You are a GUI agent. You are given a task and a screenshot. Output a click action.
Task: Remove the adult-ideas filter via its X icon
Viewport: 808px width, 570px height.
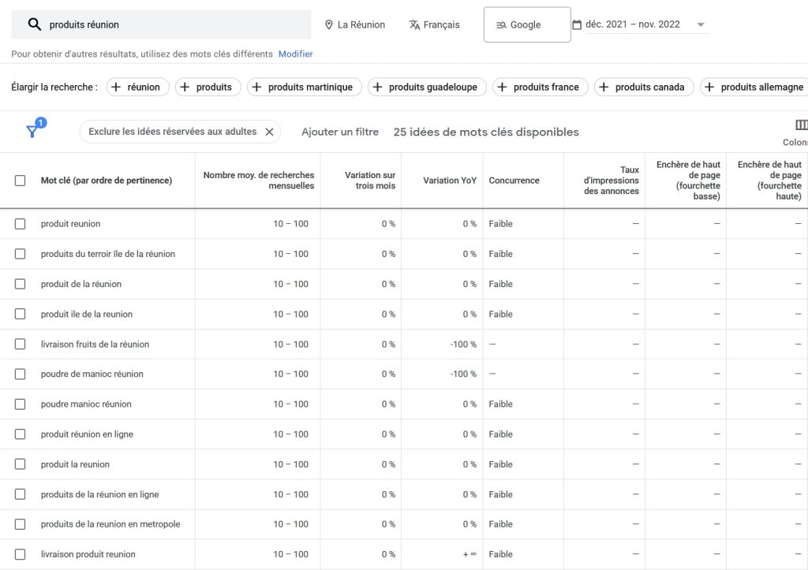(269, 132)
